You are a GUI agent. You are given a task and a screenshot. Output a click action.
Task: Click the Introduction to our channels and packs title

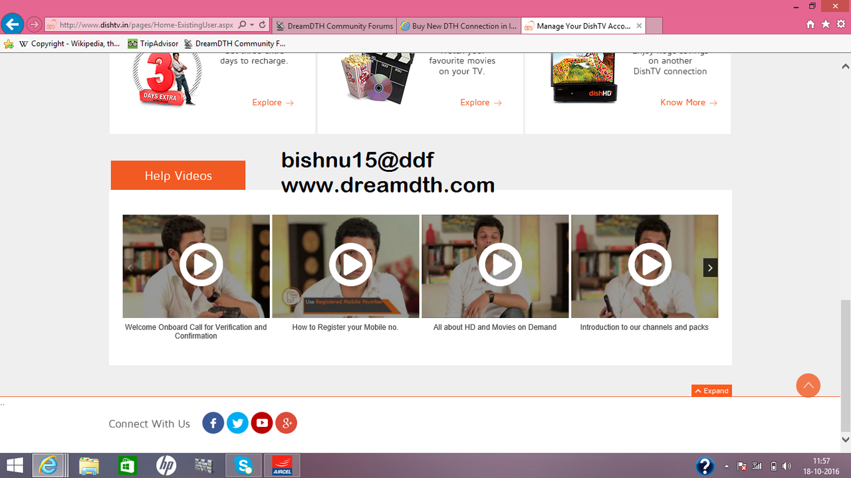coord(644,327)
